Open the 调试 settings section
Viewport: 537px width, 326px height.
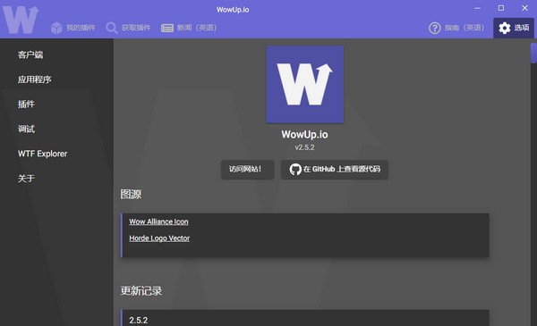(x=26, y=129)
